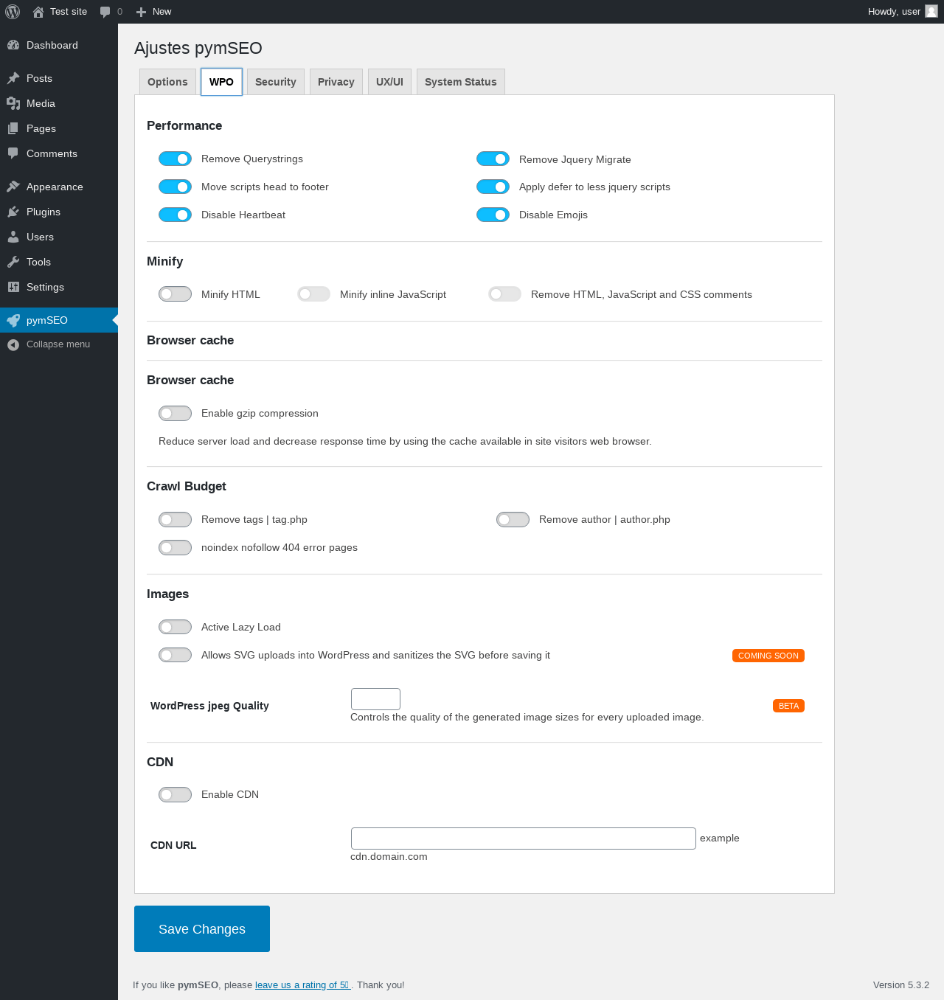Open the Privacy tab
Screen dimensions: 944x1000
tap(336, 82)
